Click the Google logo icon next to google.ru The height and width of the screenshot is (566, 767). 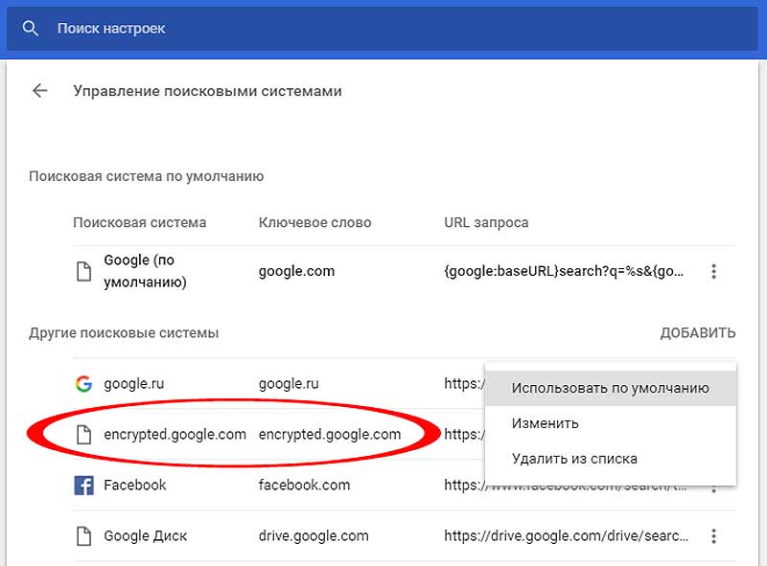[83, 384]
